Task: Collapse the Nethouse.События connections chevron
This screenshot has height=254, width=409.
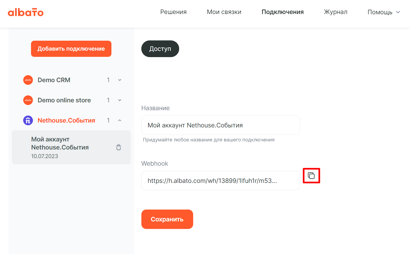Action: [x=120, y=120]
